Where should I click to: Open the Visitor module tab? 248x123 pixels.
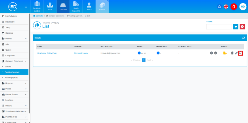point(89,7)
